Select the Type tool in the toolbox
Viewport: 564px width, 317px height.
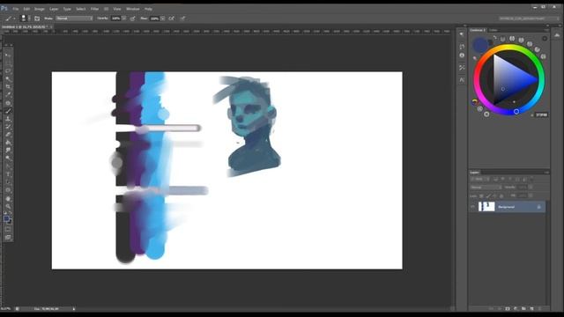(8, 174)
